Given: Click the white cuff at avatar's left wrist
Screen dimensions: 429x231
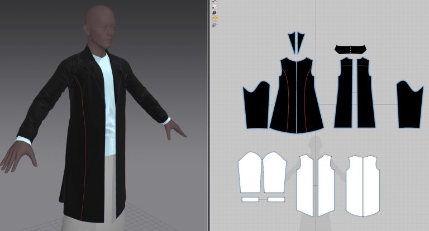Looking at the screenshot, I should pyautogui.click(x=166, y=121).
